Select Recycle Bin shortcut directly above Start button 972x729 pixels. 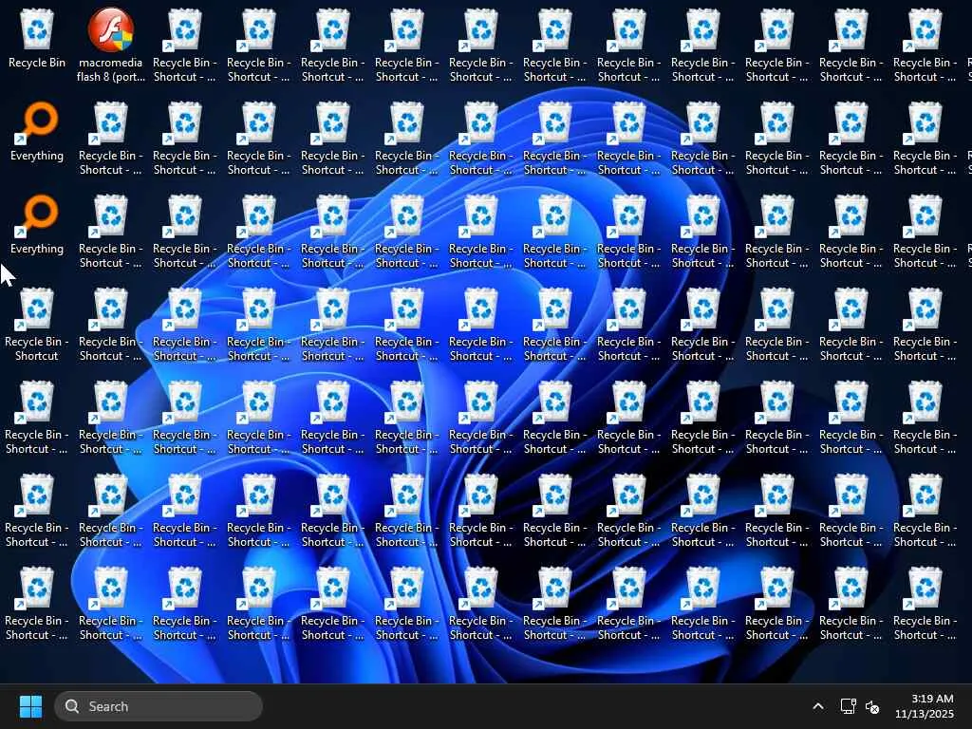pos(37,603)
